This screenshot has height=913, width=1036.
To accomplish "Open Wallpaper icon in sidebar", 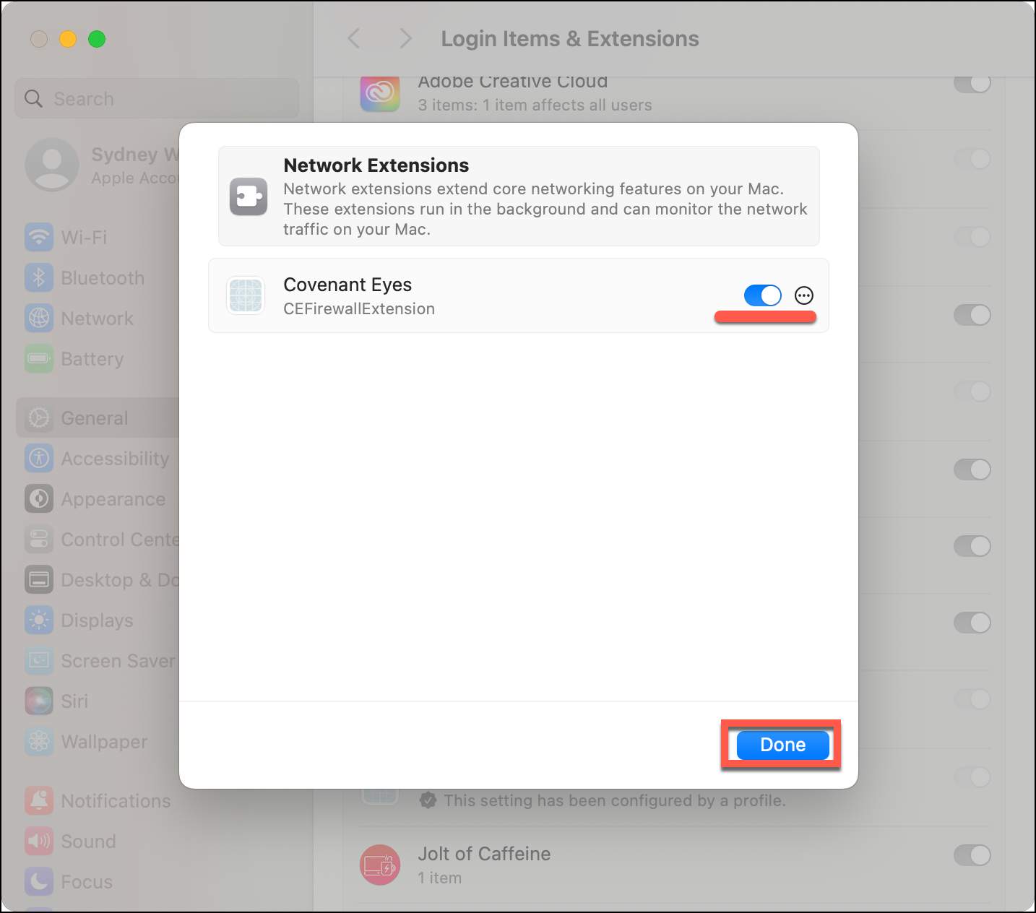I will pos(39,741).
